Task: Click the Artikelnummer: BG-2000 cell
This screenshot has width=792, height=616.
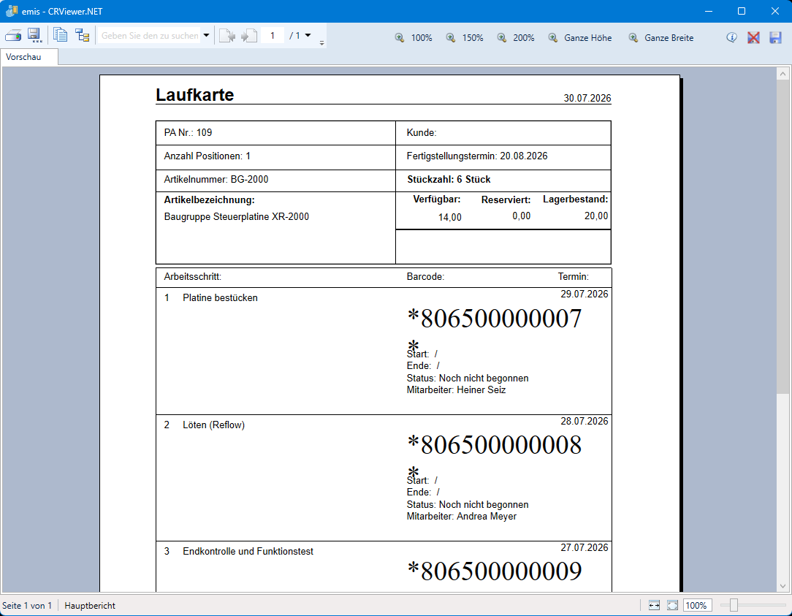Action: [x=275, y=180]
